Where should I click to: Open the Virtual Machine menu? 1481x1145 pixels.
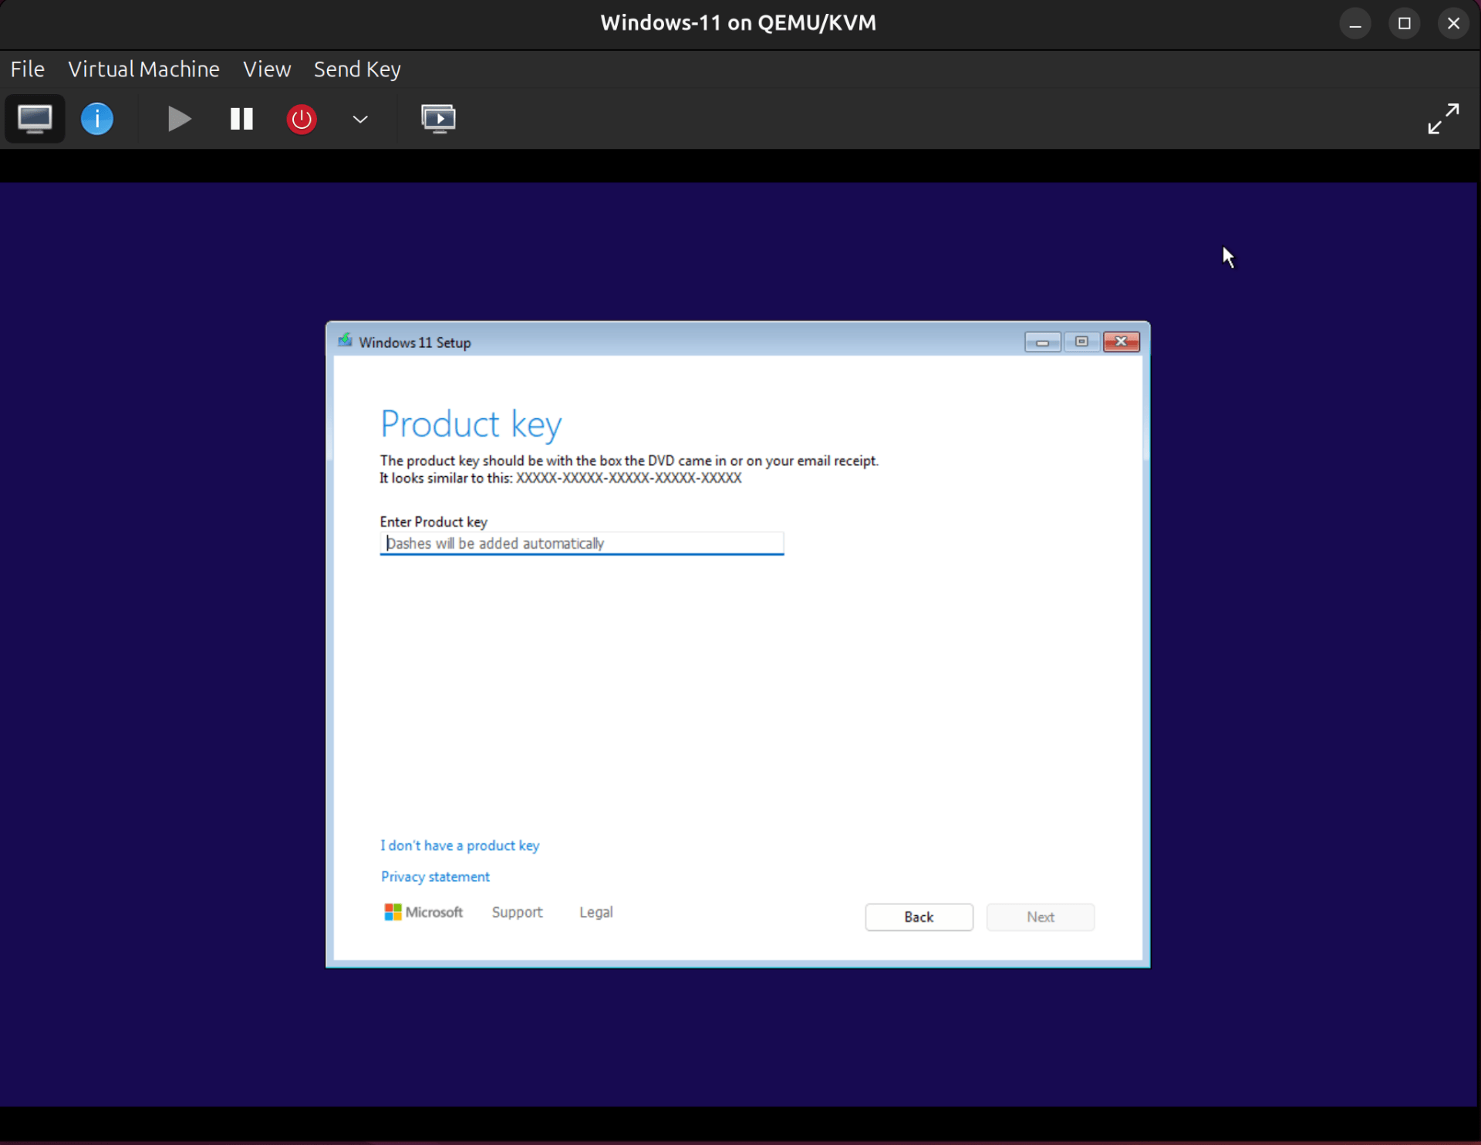[x=143, y=69]
